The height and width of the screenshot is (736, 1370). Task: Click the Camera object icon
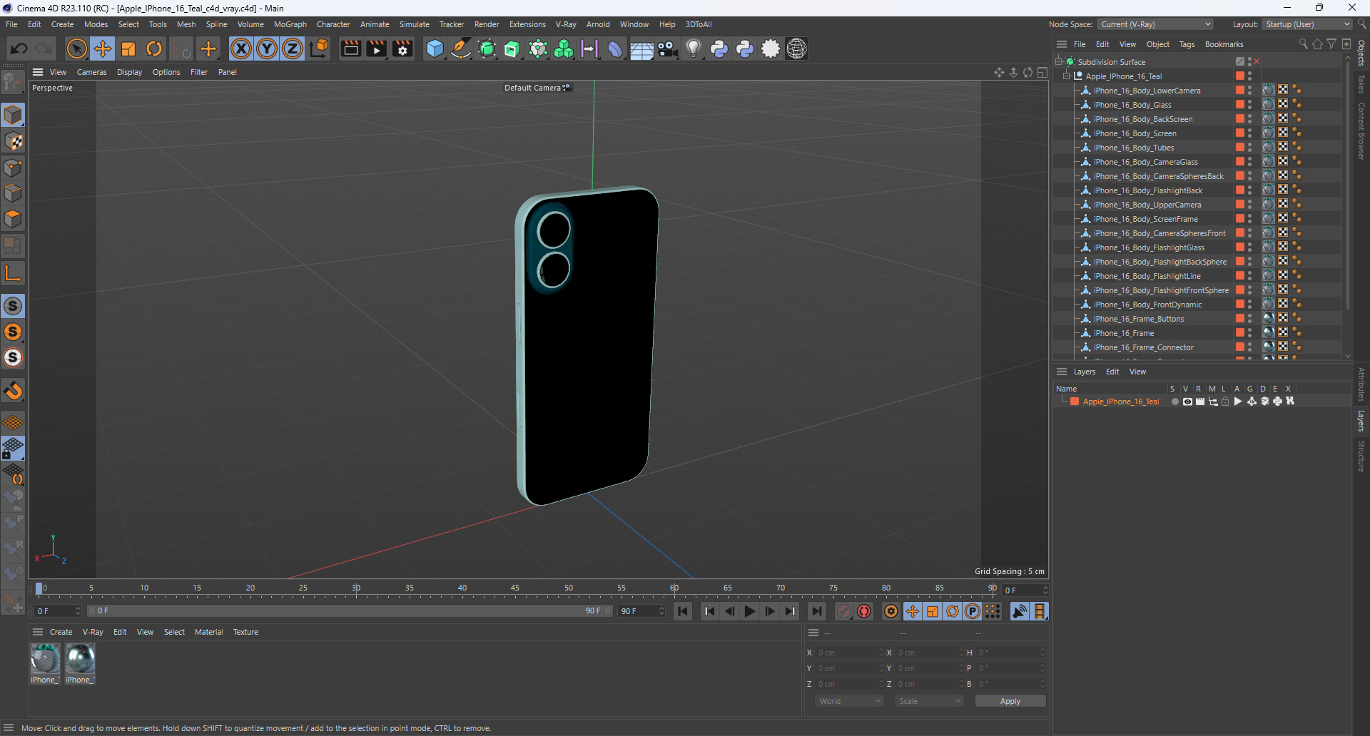pos(668,48)
